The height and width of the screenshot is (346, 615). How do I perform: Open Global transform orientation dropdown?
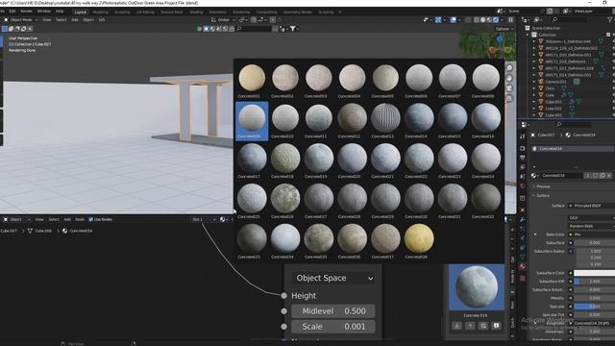222,19
